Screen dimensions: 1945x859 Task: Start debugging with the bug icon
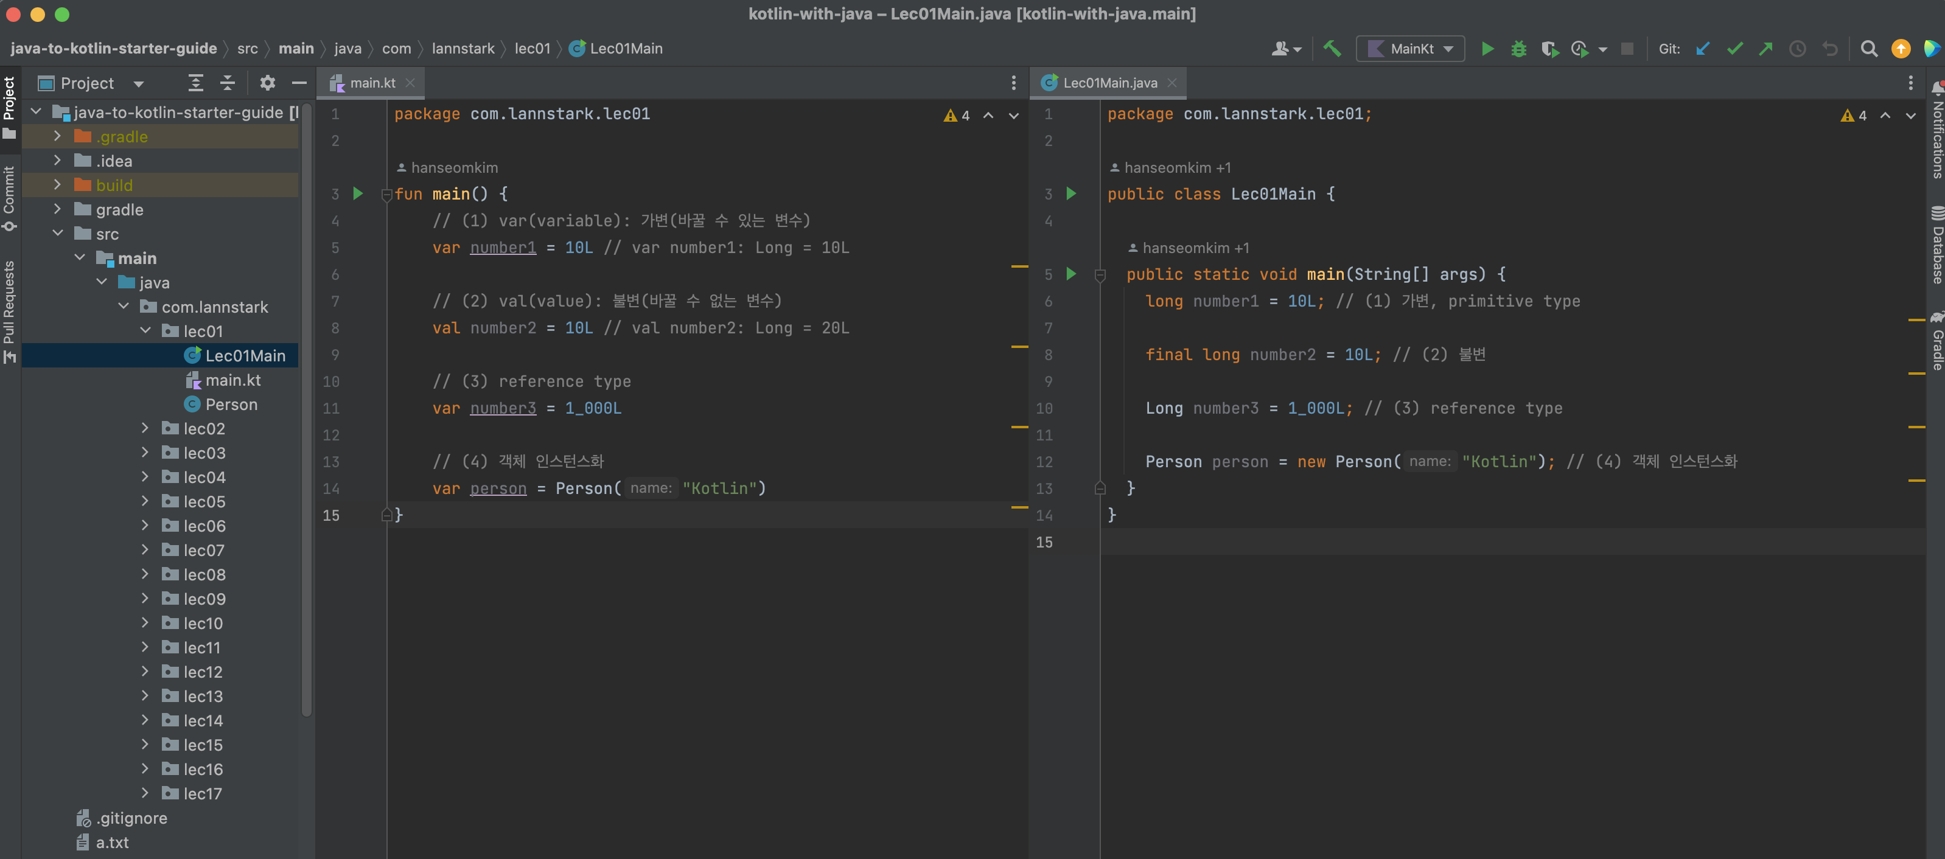pos(1518,48)
